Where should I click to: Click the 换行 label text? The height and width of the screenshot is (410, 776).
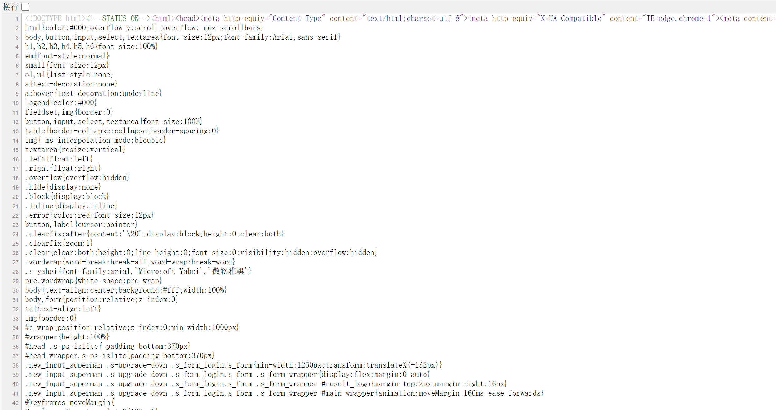(x=10, y=7)
